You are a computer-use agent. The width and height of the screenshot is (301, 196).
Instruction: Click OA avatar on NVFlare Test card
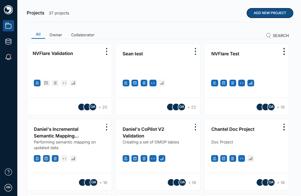coord(271,107)
